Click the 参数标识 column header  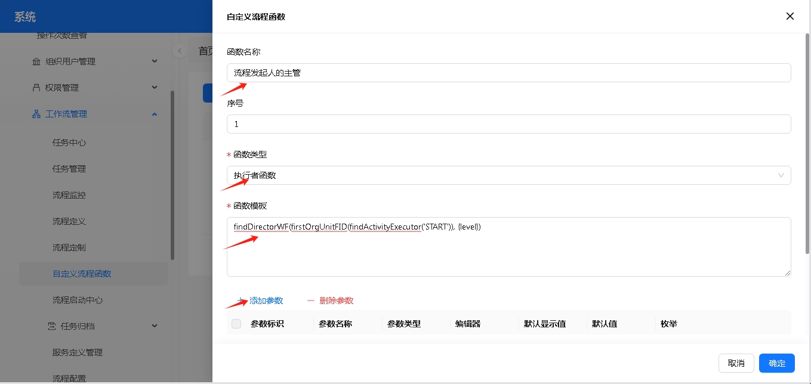[267, 324]
